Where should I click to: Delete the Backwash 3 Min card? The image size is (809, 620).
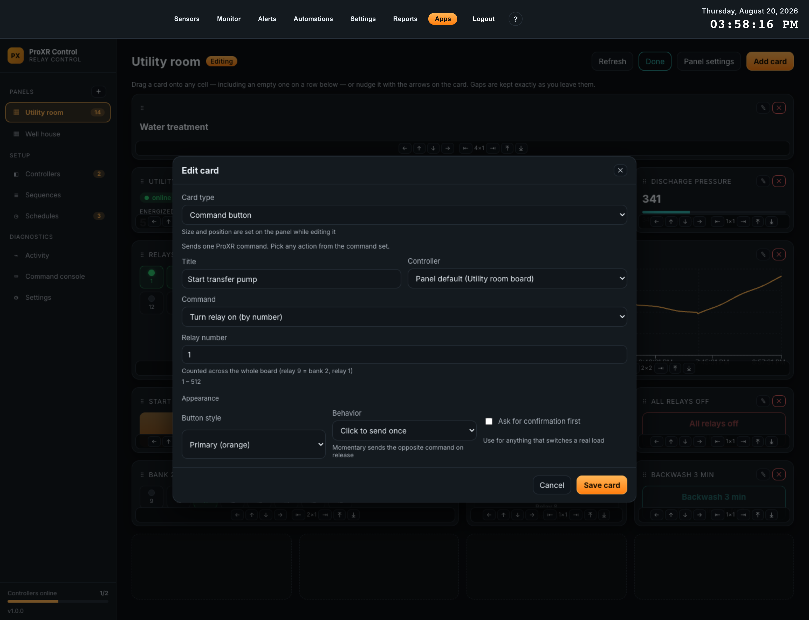point(779,474)
